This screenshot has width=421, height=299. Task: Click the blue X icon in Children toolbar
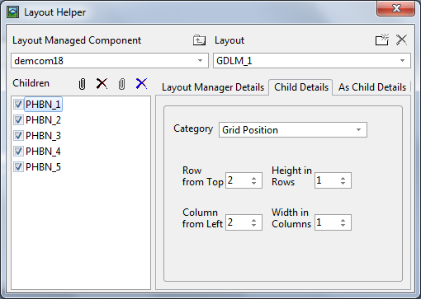[x=141, y=83]
